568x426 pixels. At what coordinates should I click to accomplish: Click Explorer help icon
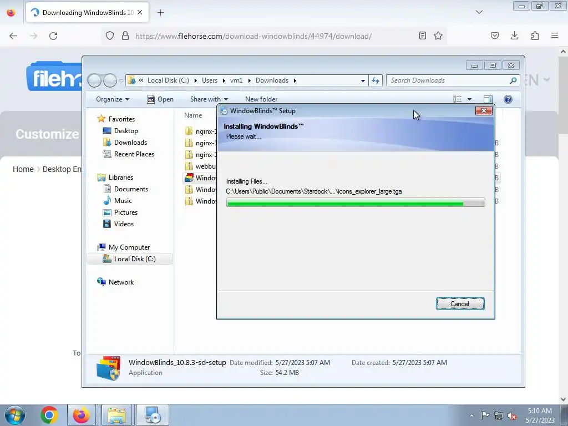(508, 99)
